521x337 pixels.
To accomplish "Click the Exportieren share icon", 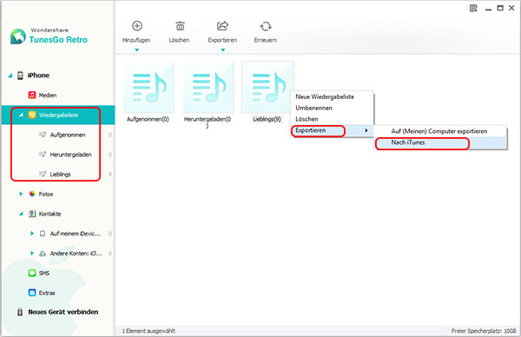I will pos(222,26).
